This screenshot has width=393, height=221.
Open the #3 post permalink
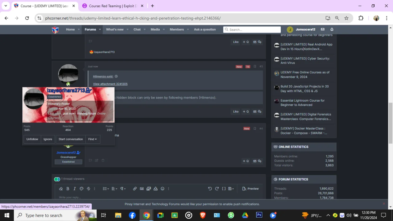pos(261,67)
